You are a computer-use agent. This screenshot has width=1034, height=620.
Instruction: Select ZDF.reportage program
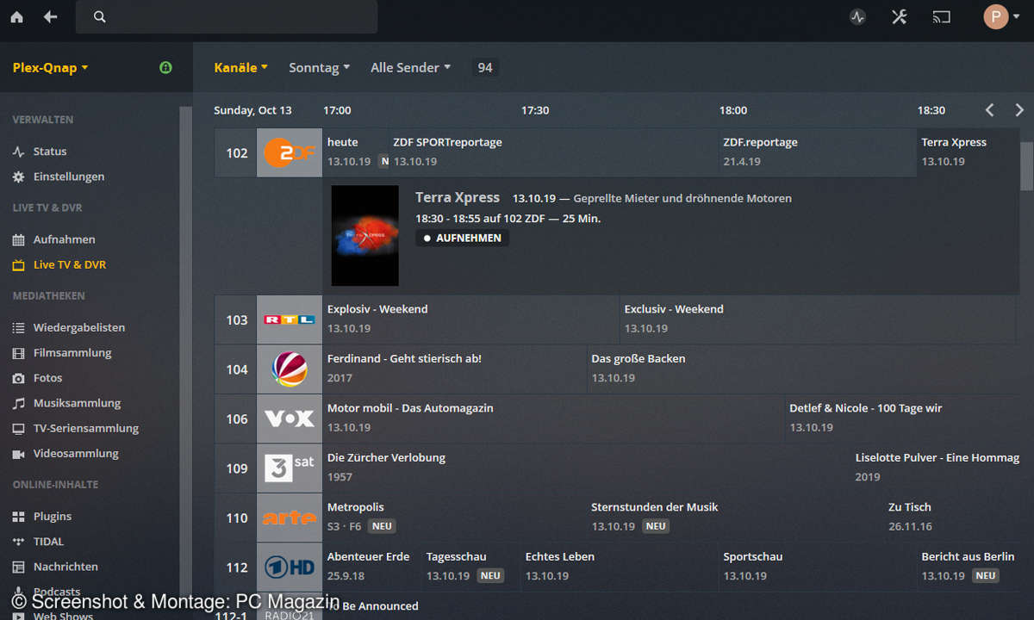tap(817, 152)
